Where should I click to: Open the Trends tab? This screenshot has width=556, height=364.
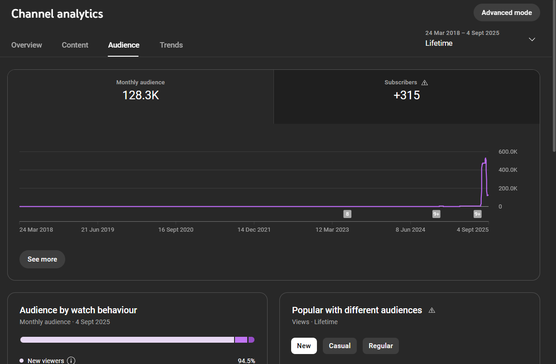[x=171, y=45]
